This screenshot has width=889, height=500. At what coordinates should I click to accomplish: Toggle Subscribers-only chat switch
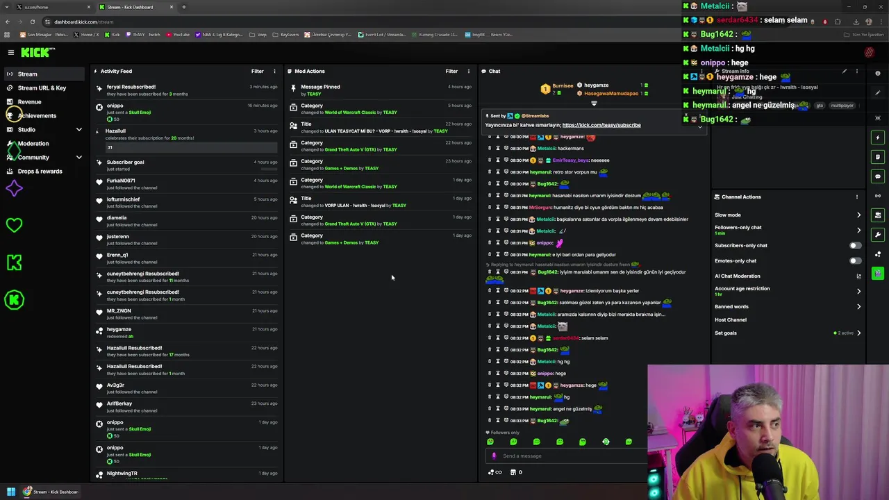[856, 245]
